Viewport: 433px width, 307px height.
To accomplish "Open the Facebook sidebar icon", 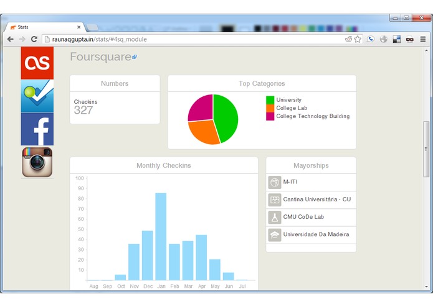I will click(37, 129).
